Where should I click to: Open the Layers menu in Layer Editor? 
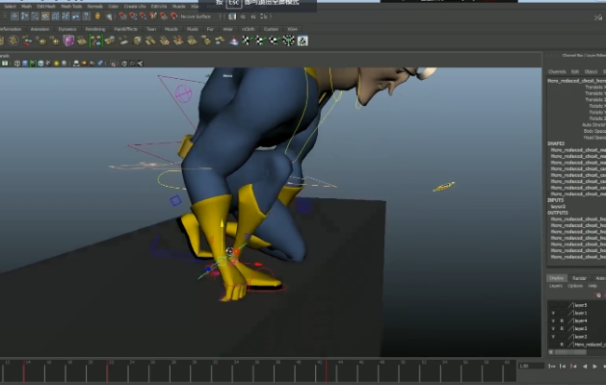pos(556,286)
